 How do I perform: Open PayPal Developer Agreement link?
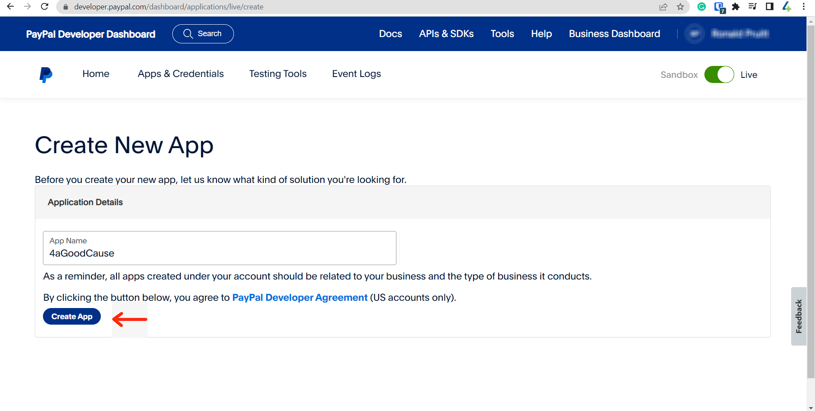click(299, 297)
